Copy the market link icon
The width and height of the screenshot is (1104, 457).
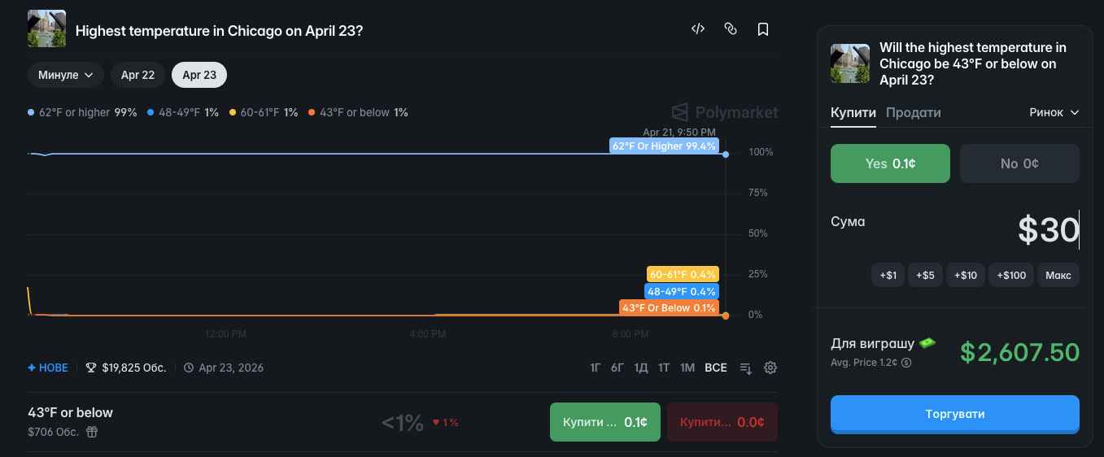(730, 29)
